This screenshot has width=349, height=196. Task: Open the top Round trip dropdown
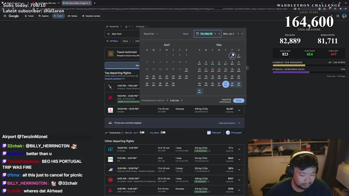click(114, 26)
